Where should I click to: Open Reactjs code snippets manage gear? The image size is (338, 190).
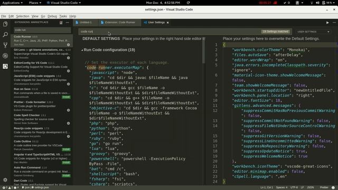click(68, 136)
